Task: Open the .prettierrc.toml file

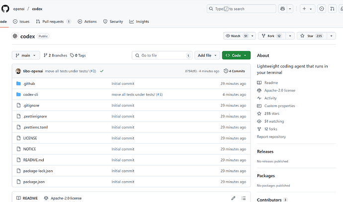Action: coord(35,128)
